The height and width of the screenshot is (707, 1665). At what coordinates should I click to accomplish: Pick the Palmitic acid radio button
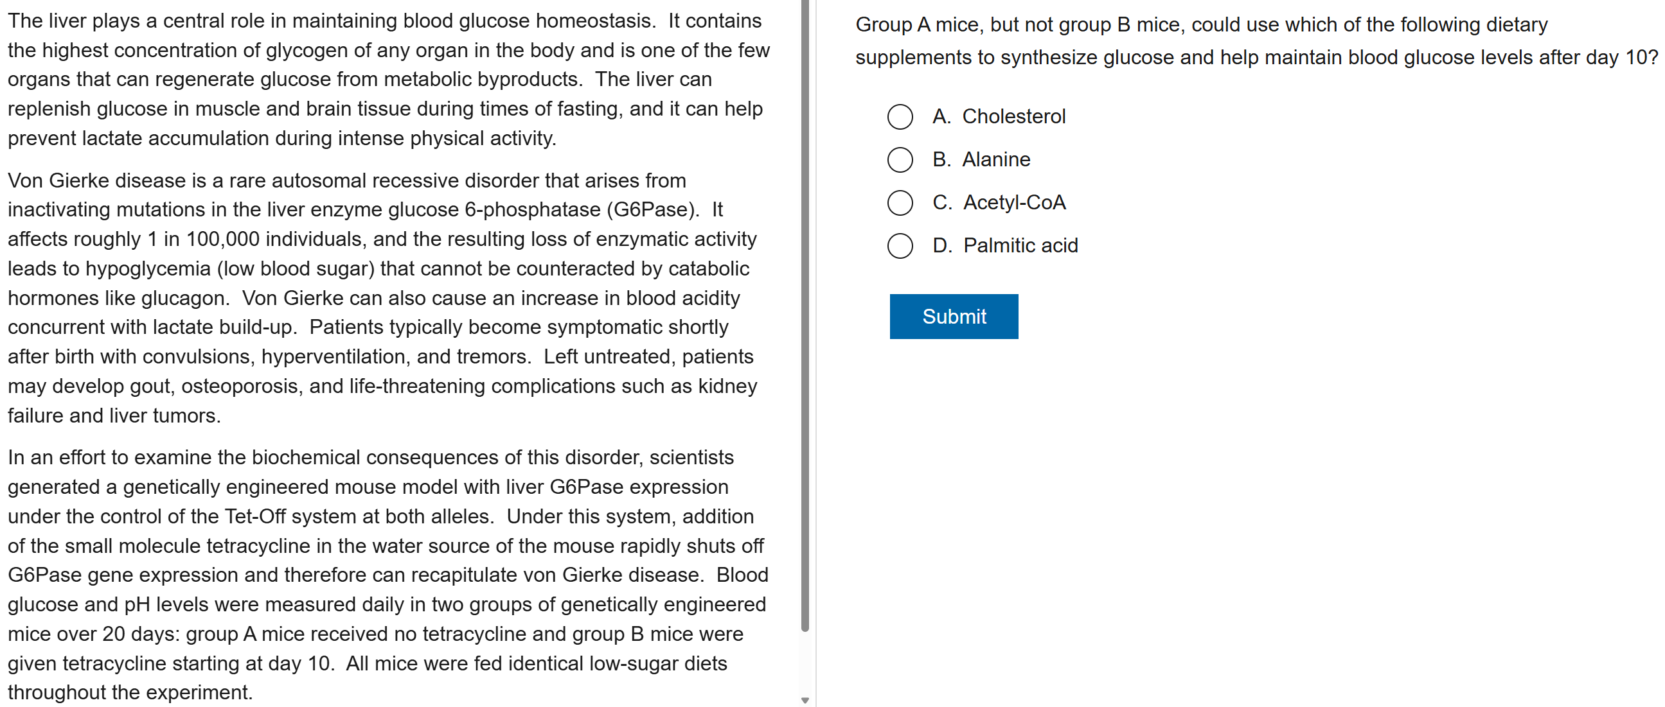point(900,246)
